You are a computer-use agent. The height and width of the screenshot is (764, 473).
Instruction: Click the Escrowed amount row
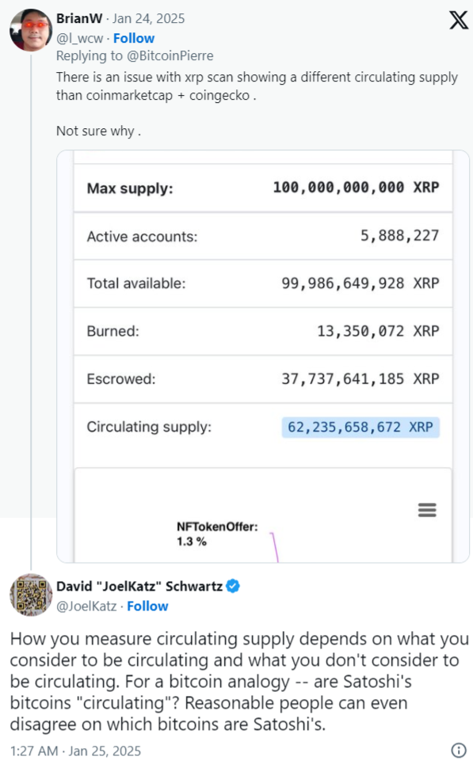point(263,379)
